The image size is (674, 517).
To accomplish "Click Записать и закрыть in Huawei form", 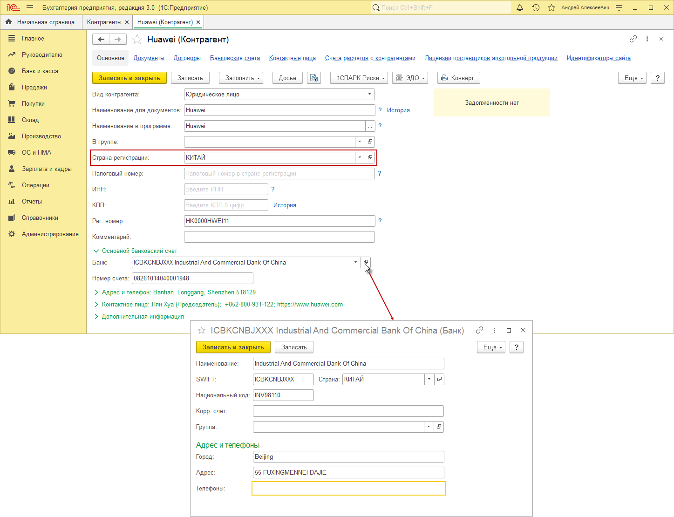I will (129, 78).
